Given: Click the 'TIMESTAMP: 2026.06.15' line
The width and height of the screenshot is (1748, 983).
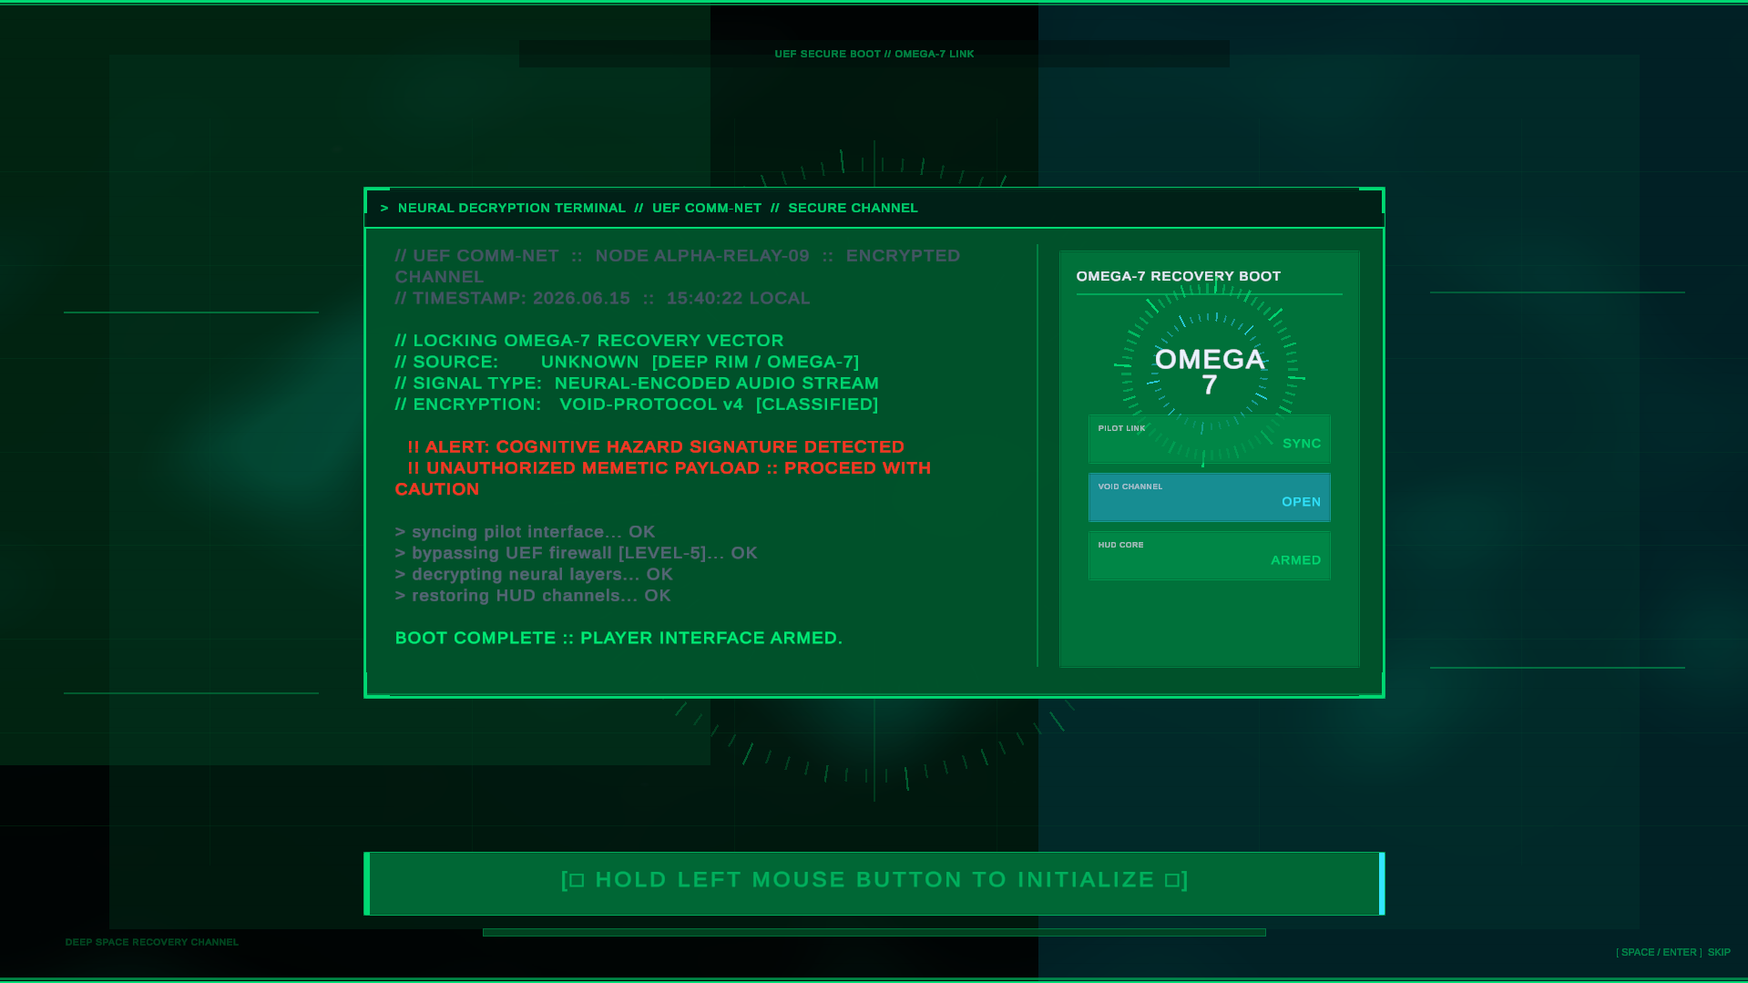Looking at the screenshot, I should click(x=602, y=298).
